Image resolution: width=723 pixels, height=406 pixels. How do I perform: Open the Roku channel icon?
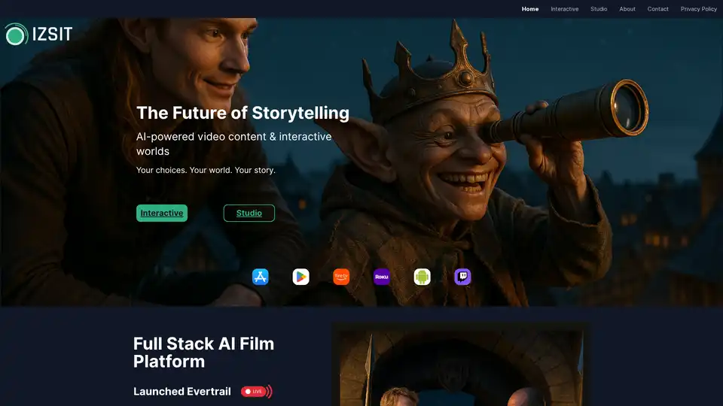(382, 277)
